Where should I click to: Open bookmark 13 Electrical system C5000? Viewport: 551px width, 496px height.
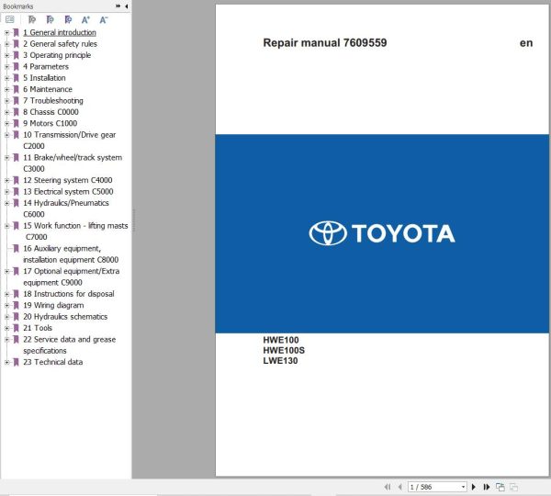coord(68,192)
